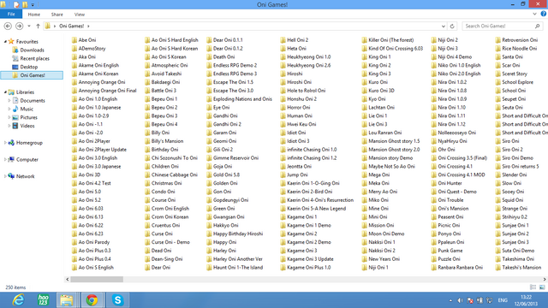Open Explorer help question mark
The width and height of the screenshot is (548, 308).
tap(544, 14)
